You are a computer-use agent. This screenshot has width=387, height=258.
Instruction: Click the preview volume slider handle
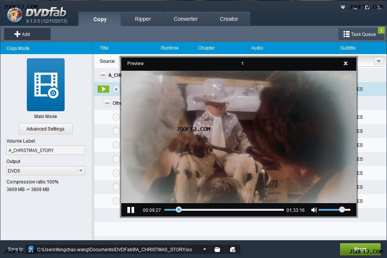click(342, 210)
